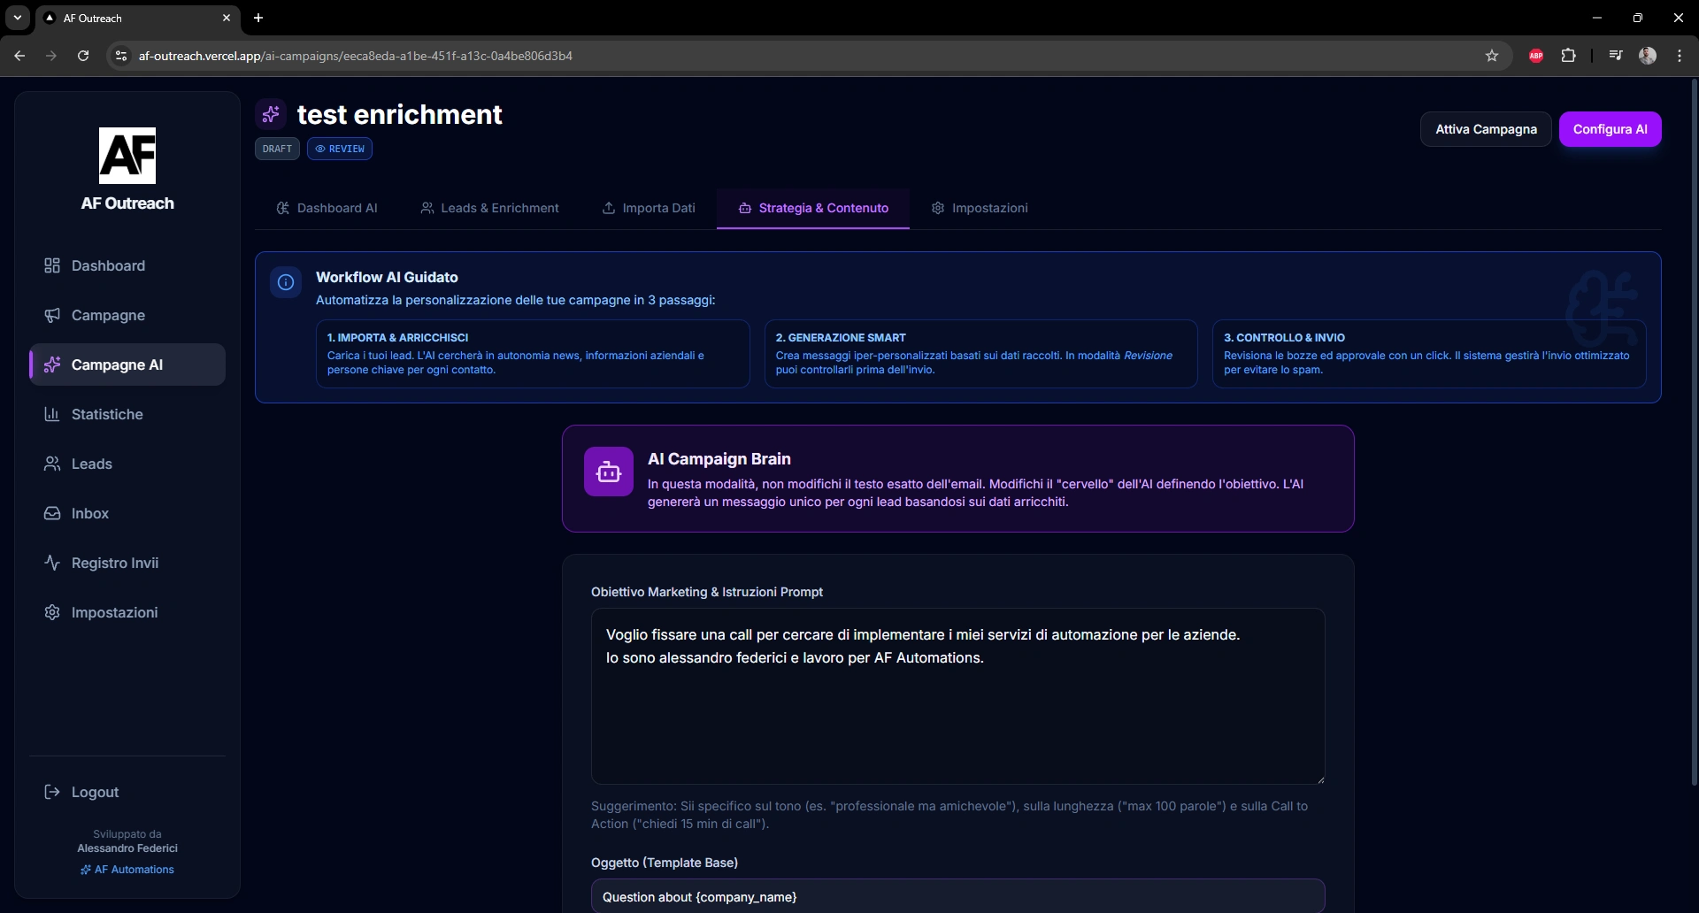Click the robot icon in AI Campaign Brain

[x=609, y=472]
